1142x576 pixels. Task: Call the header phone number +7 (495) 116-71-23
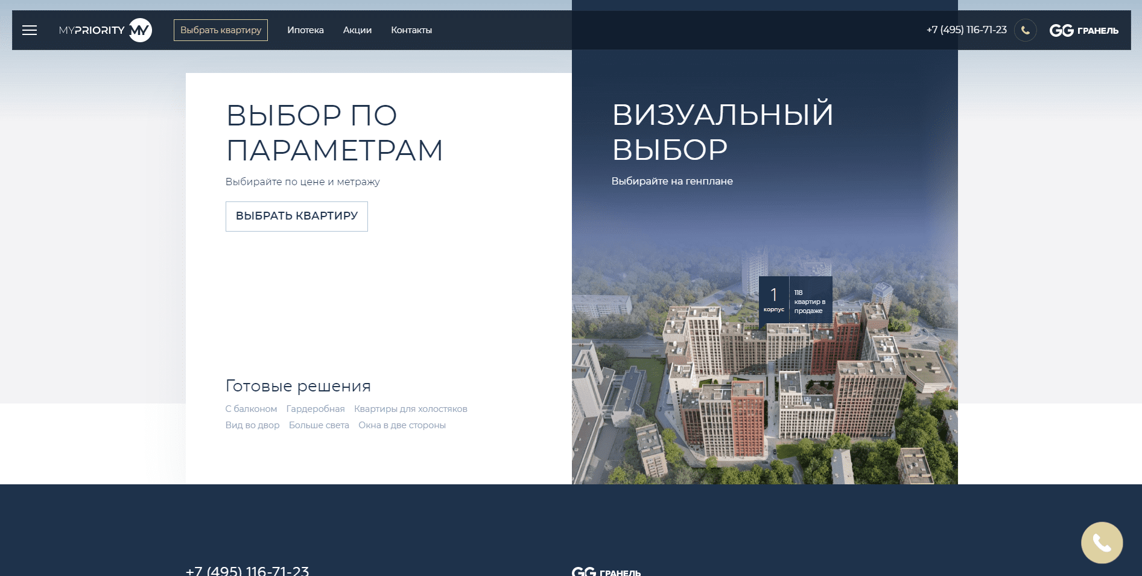[x=966, y=30]
